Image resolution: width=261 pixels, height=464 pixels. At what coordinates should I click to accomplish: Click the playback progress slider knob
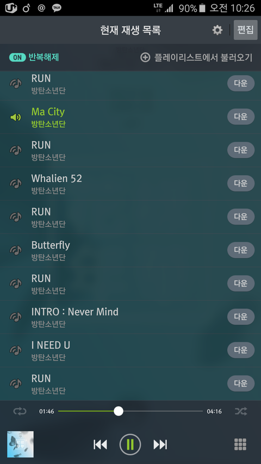pos(119,411)
